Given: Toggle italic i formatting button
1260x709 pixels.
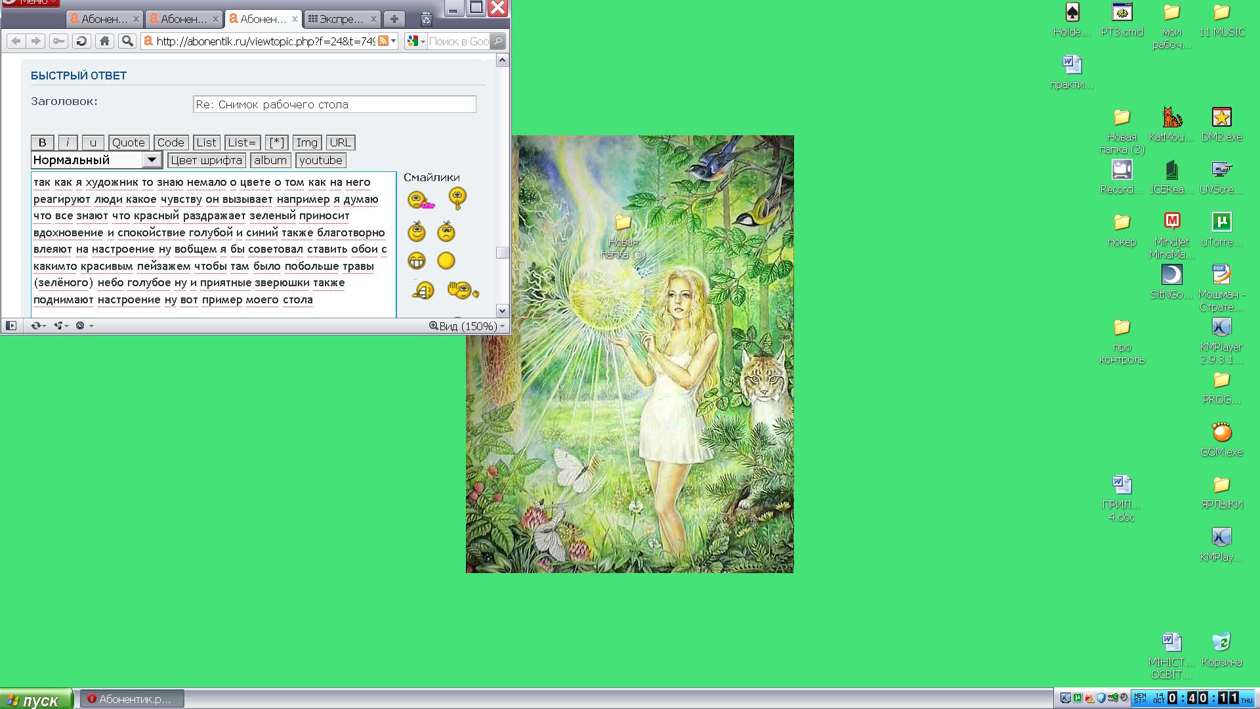Looking at the screenshot, I should coord(68,142).
